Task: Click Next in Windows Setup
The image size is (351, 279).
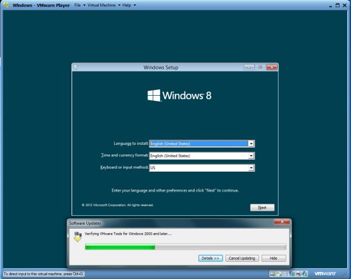Action: [262, 207]
